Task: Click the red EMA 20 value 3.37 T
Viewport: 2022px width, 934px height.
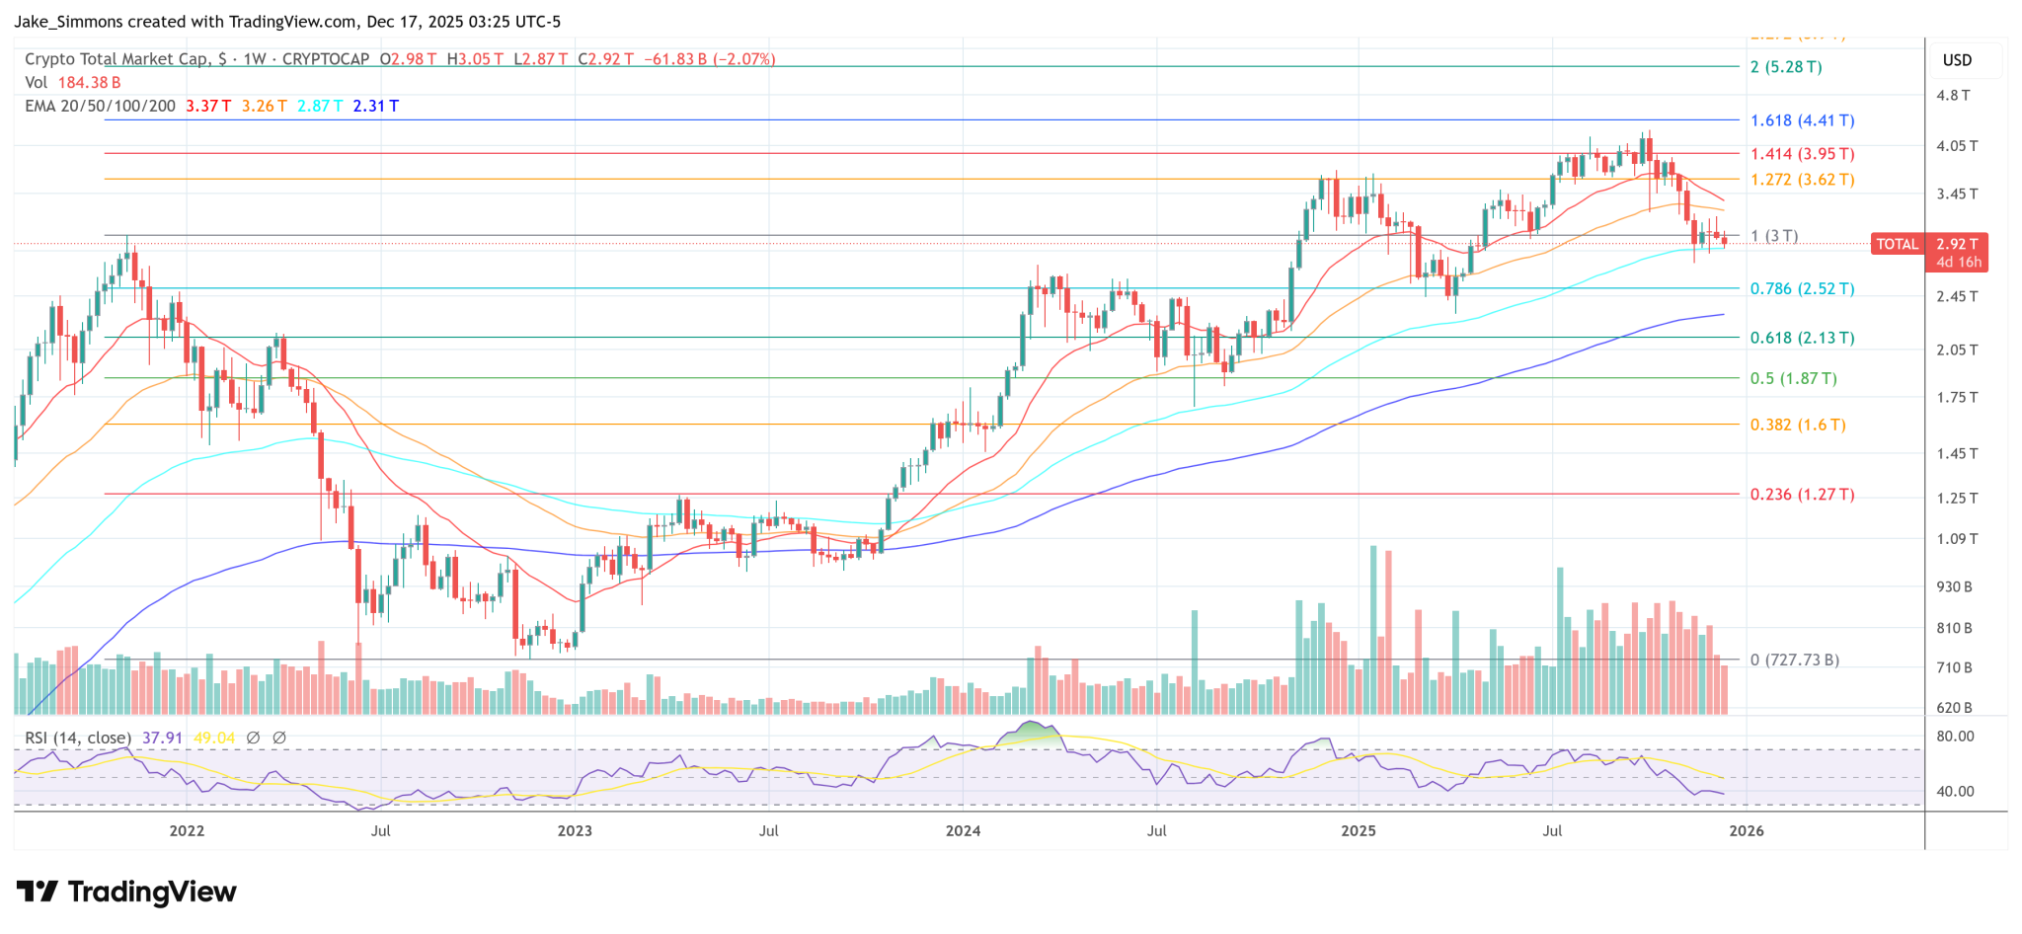Action: coord(208,106)
